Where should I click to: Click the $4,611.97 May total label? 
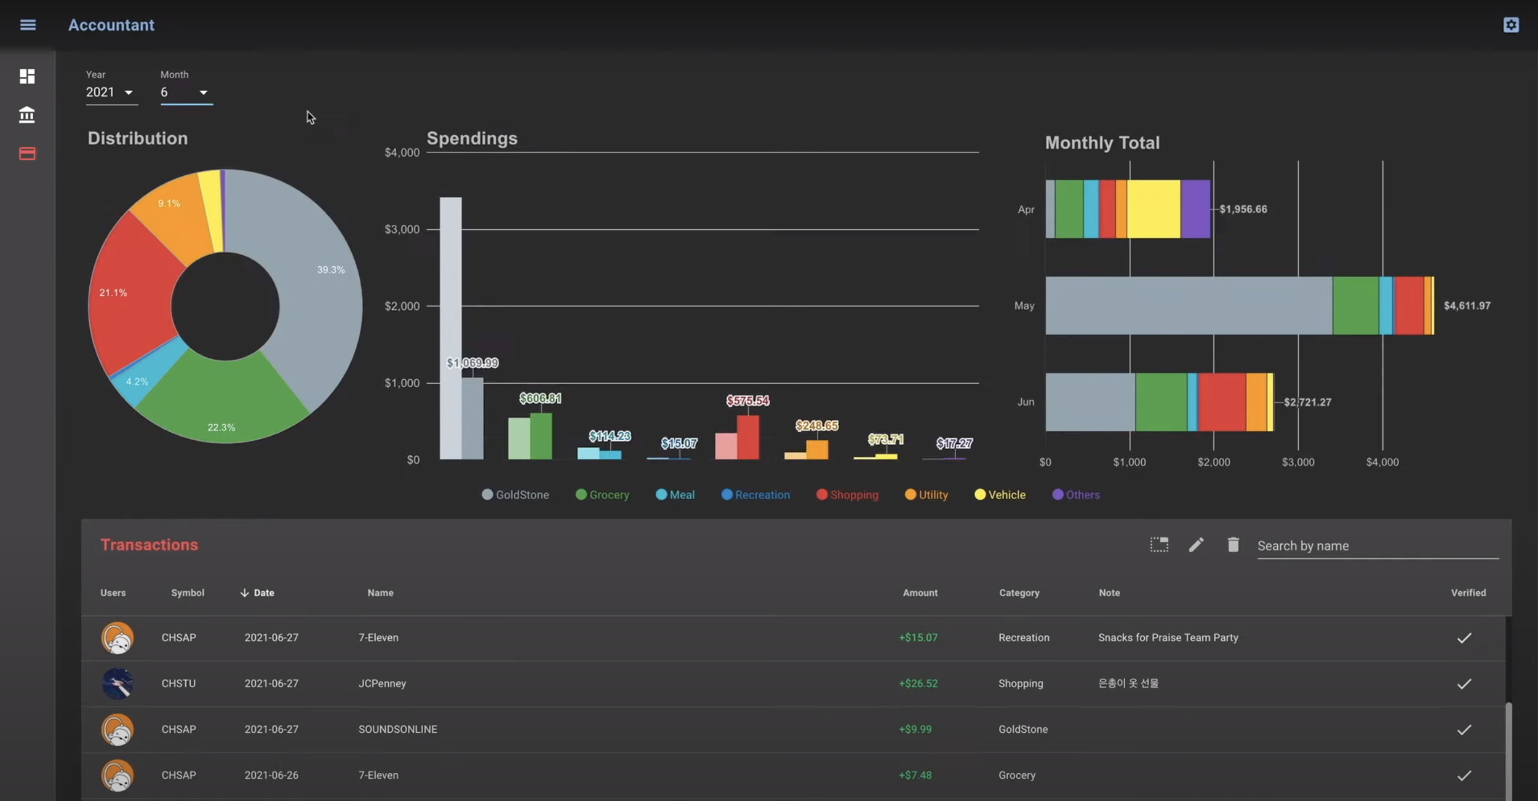point(1467,306)
